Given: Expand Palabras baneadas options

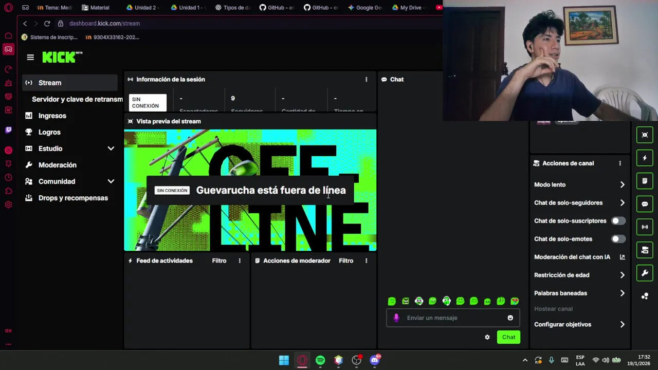Looking at the screenshot, I should 622,293.
